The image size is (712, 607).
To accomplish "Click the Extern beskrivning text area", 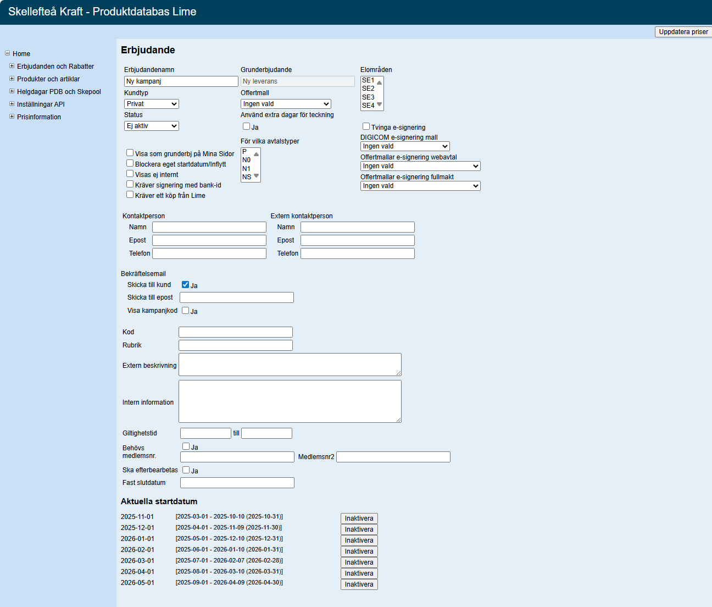I will [x=290, y=365].
